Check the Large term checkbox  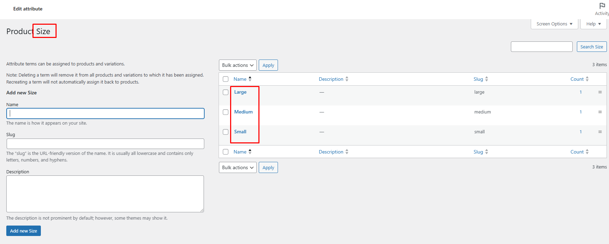click(x=226, y=92)
